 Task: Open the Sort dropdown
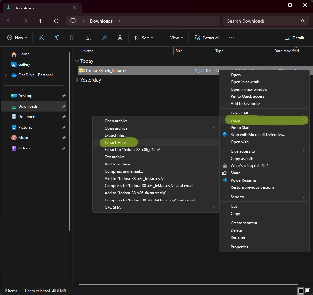[144, 38]
